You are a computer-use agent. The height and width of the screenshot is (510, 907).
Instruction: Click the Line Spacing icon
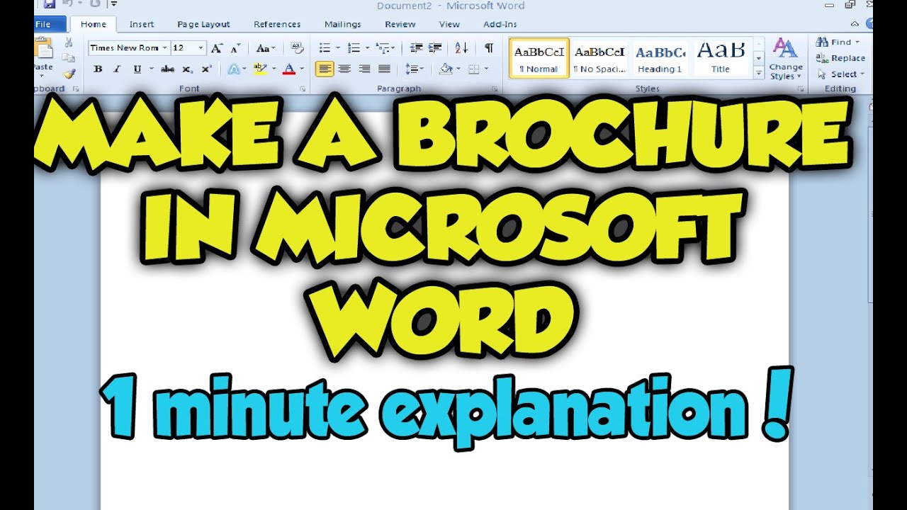click(x=412, y=69)
